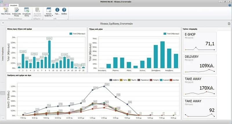Click the 1046 data label at 1:00 μμ
This screenshot has height=124, width=232.
pyautogui.click(x=96, y=88)
